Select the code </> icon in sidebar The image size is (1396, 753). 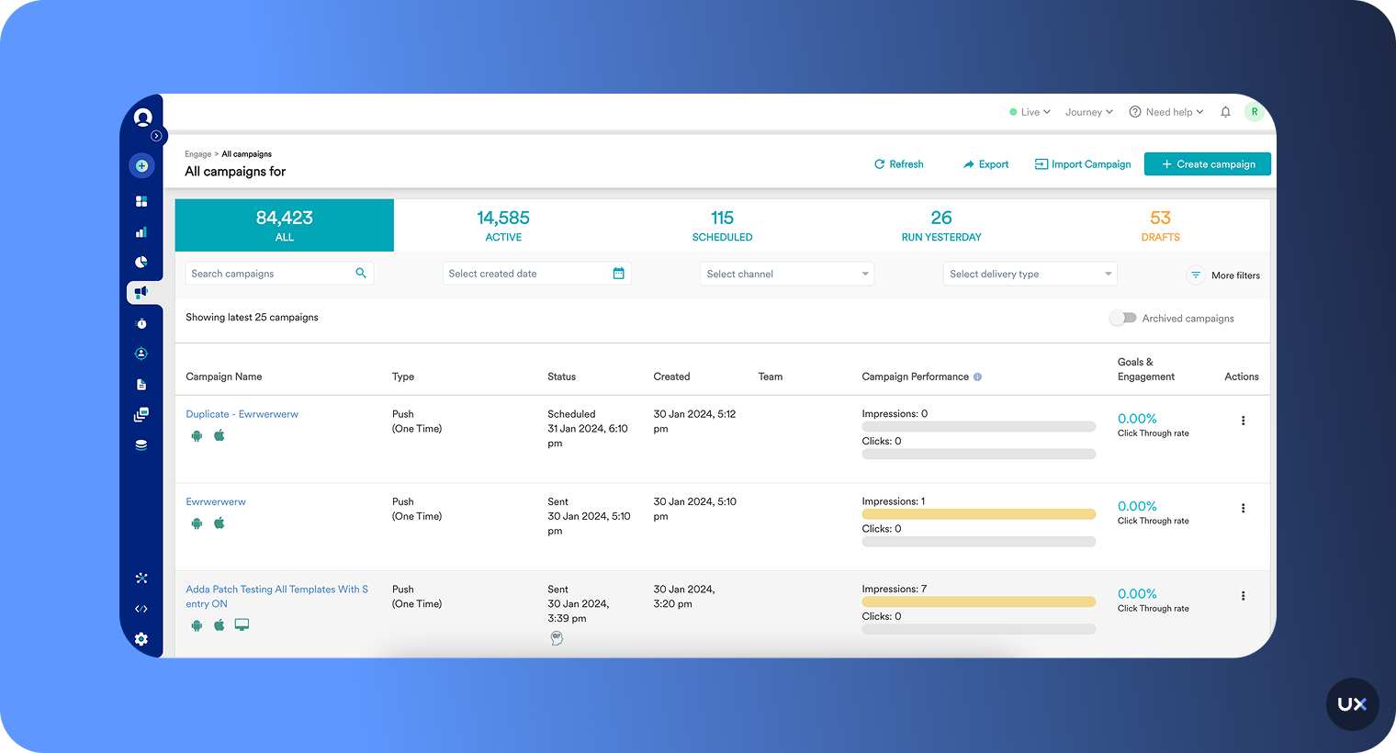[x=141, y=608]
